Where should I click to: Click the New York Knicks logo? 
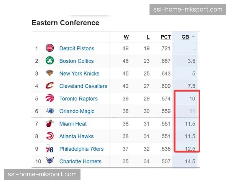point(50,74)
